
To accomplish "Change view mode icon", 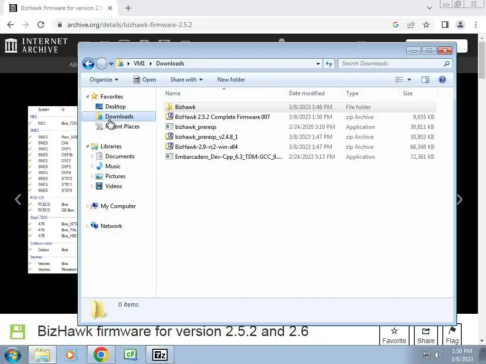I will pyautogui.click(x=399, y=80).
